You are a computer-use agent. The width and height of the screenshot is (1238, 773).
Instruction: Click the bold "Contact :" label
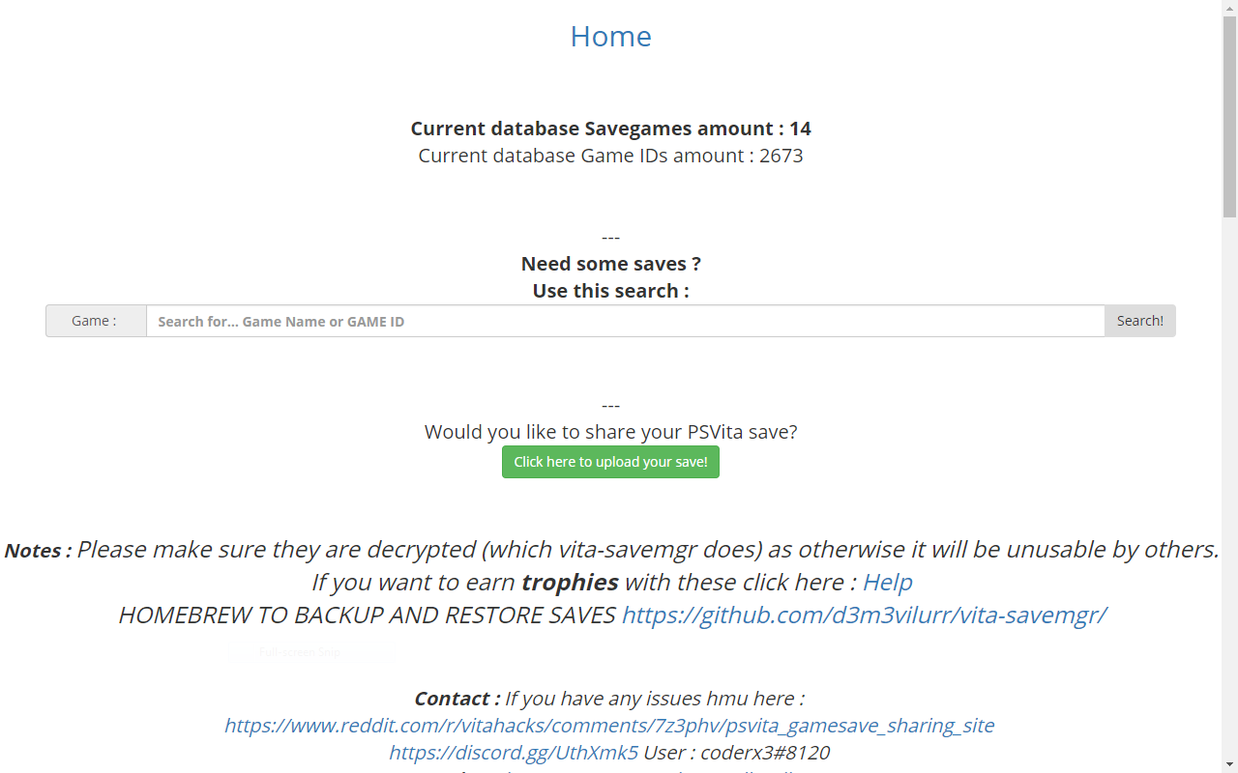[457, 699]
